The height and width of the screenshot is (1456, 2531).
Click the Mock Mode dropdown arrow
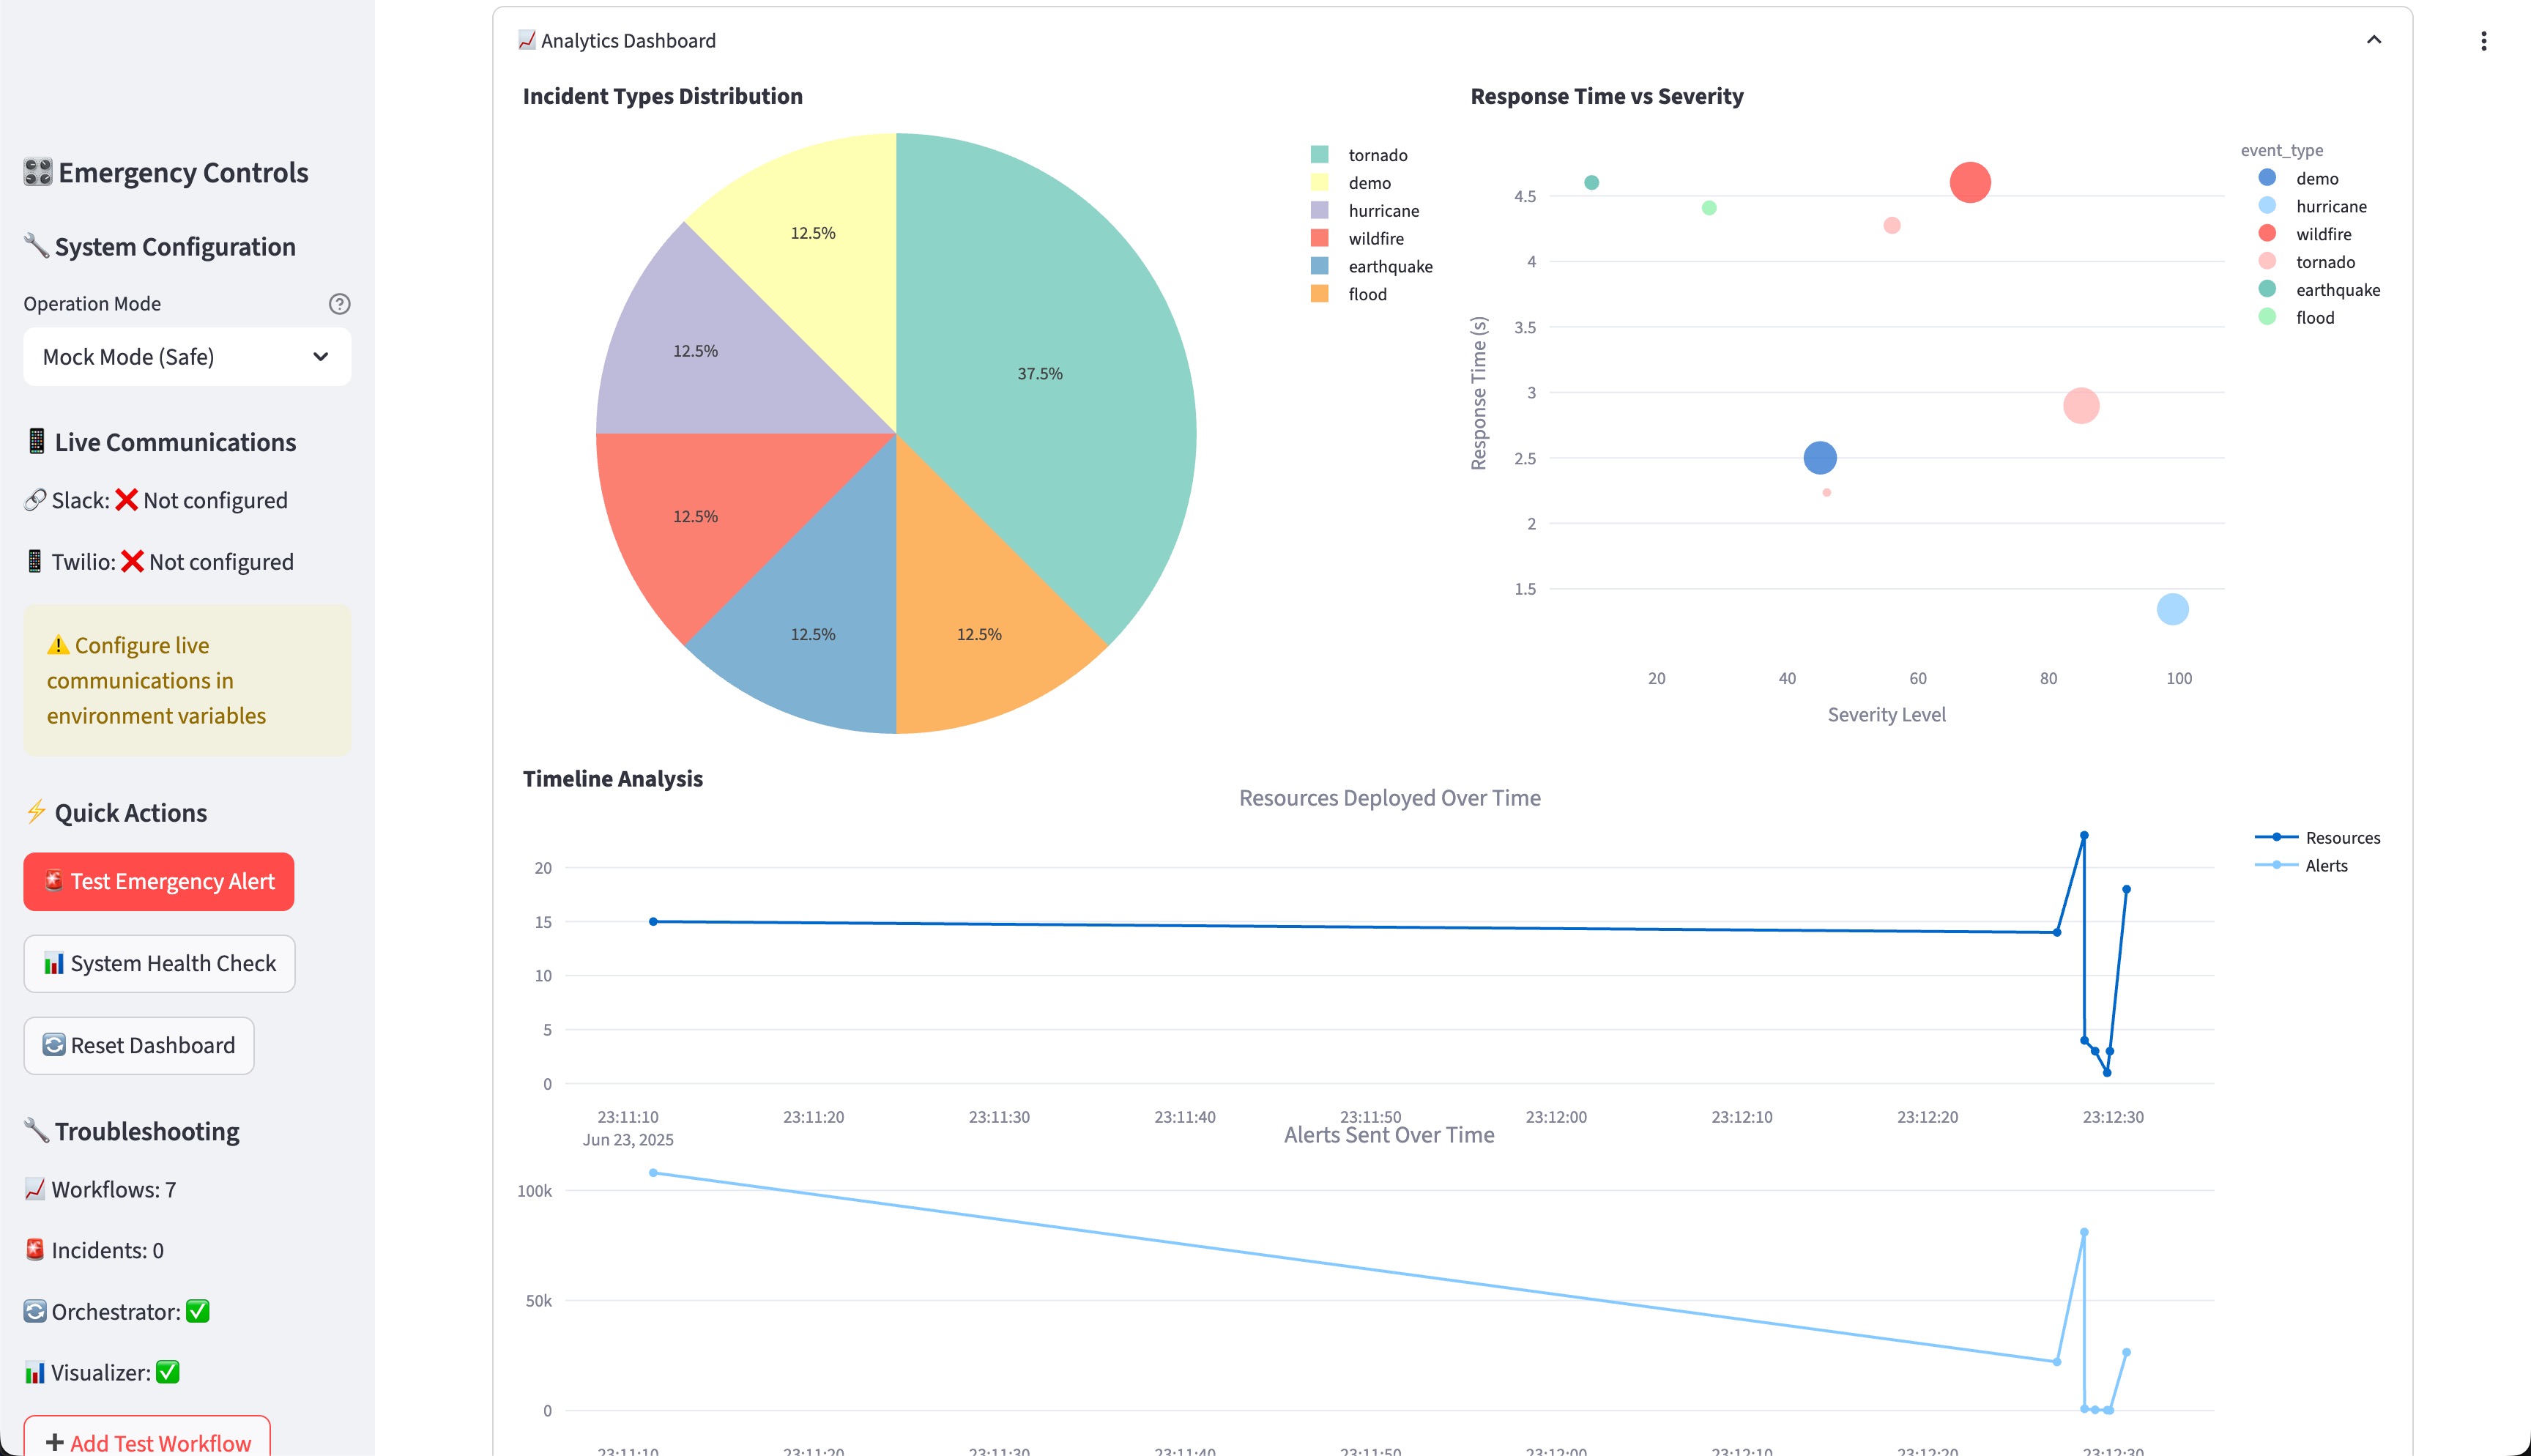320,357
